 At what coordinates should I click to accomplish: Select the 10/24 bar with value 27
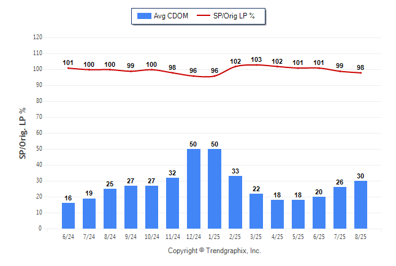point(152,207)
